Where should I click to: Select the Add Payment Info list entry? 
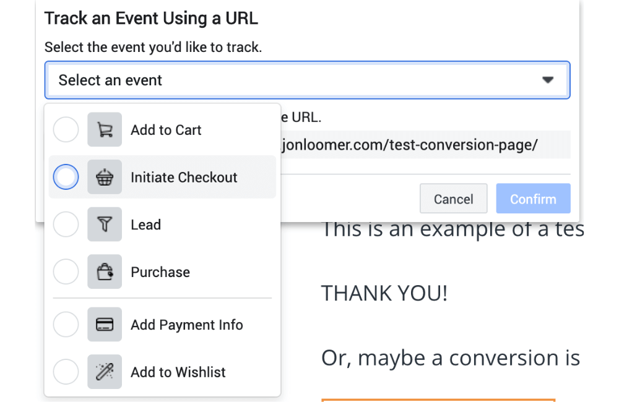(186, 324)
